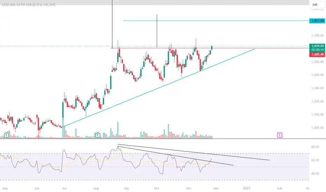The width and height of the screenshot is (326, 192).
Task: Click the green earnings E marker near May
Action: (x=6, y=135)
